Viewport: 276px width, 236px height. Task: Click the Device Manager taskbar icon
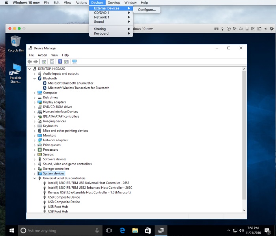coord(161,230)
